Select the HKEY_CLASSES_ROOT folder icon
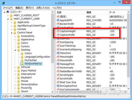 point(11,15)
